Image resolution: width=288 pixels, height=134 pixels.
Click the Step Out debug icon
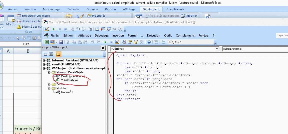pos(90,29)
